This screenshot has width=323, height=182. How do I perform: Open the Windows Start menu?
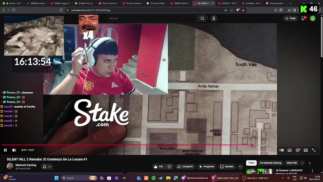[x=57, y=178]
